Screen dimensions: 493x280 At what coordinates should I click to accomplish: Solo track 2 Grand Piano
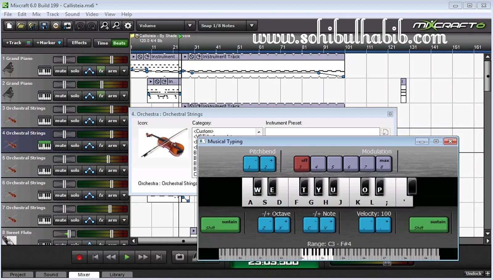75,96
